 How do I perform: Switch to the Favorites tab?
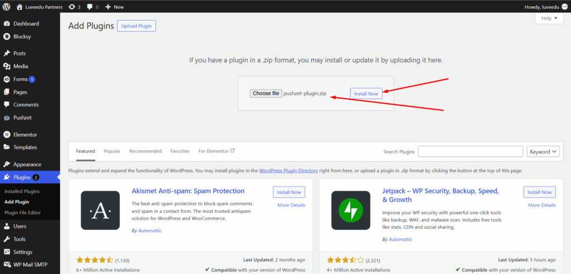(180, 151)
